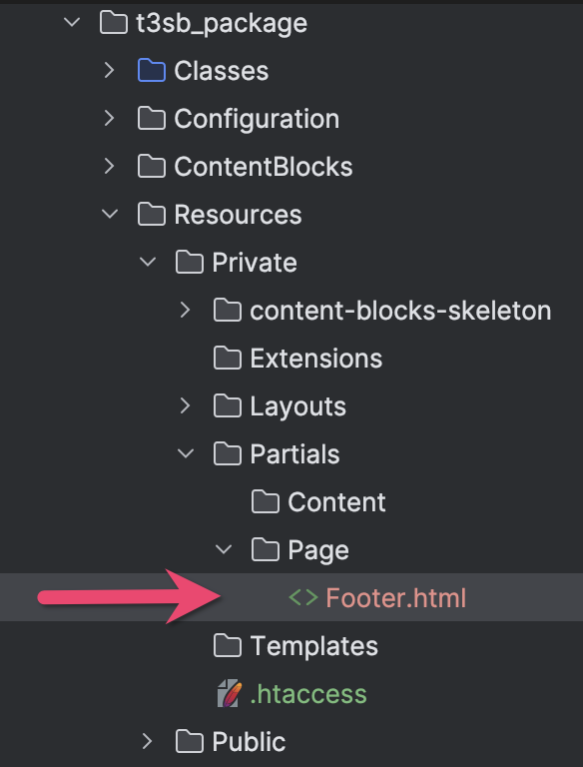Expand the content-blocks-skeleton folder chevron
Viewport: 583px width, 767px height.
pos(186,310)
